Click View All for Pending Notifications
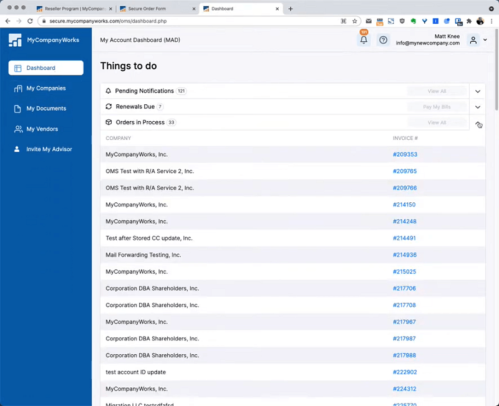Screen dimensions: 499x406 click(x=437, y=91)
